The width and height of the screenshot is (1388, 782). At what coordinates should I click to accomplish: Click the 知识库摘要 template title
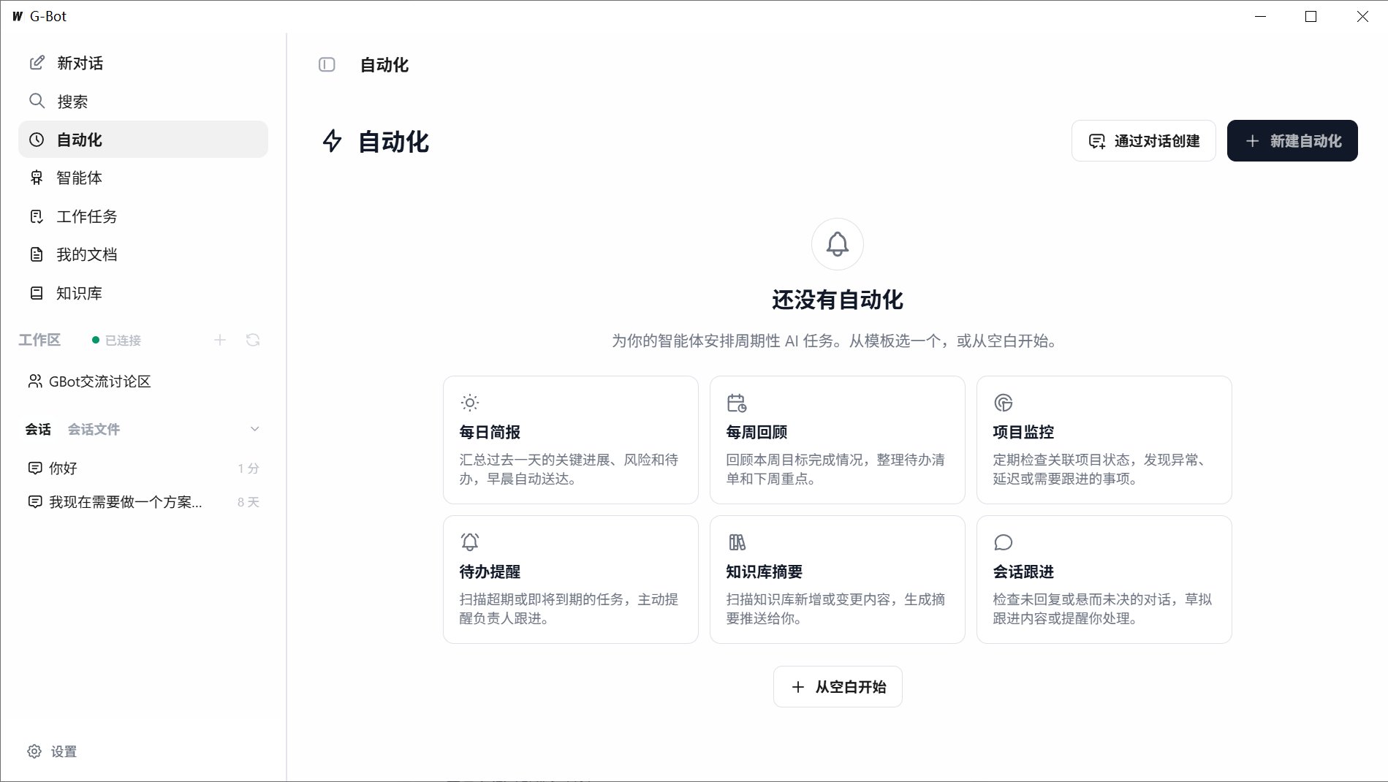[x=765, y=572]
